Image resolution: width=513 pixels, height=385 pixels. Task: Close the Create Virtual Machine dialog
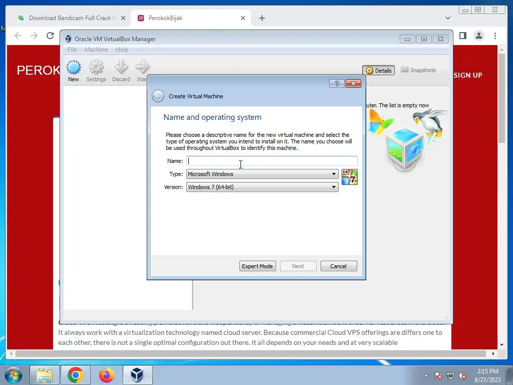353,84
